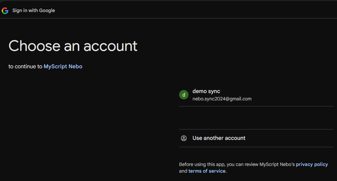Click the nebo.sync2024@gmail.com email text
337x181 pixels.
(222, 99)
